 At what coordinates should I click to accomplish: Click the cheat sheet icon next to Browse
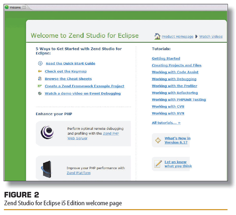[40, 79]
